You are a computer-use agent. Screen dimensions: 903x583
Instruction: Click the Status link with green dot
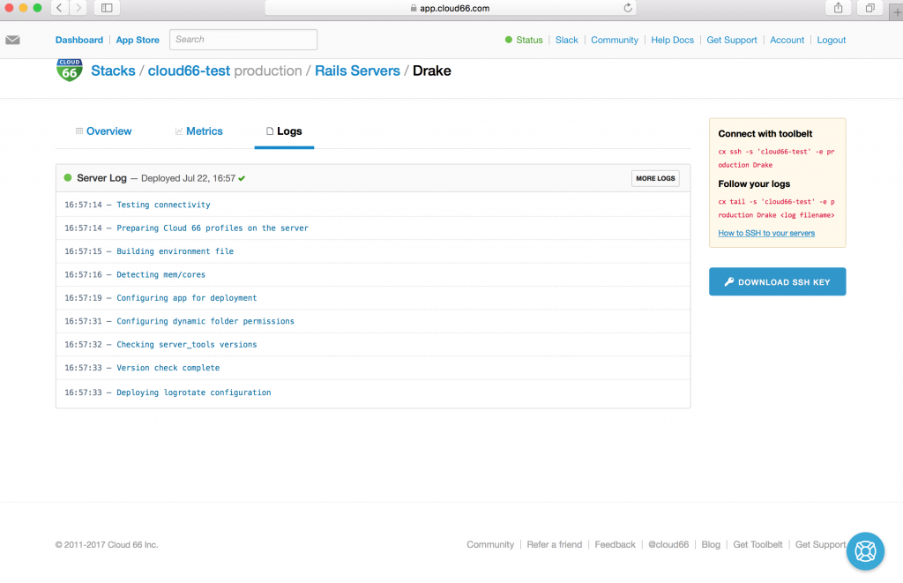pyautogui.click(x=524, y=40)
